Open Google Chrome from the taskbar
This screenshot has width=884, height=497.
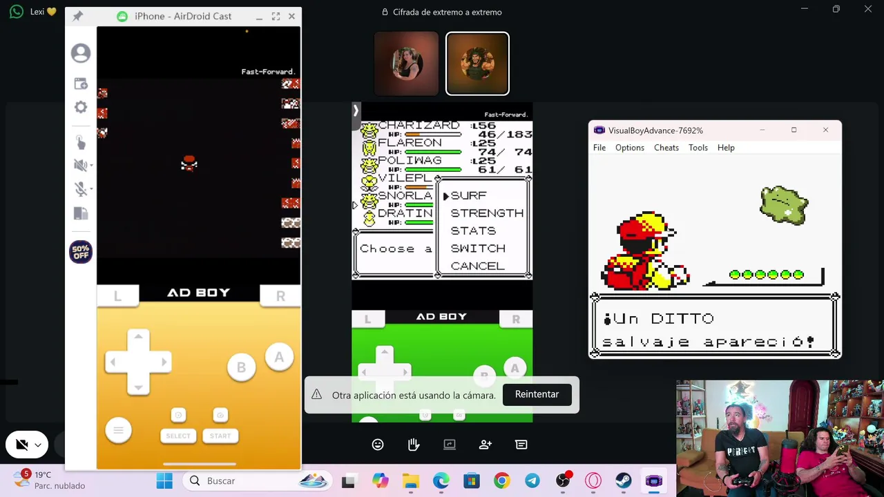click(502, 481)
